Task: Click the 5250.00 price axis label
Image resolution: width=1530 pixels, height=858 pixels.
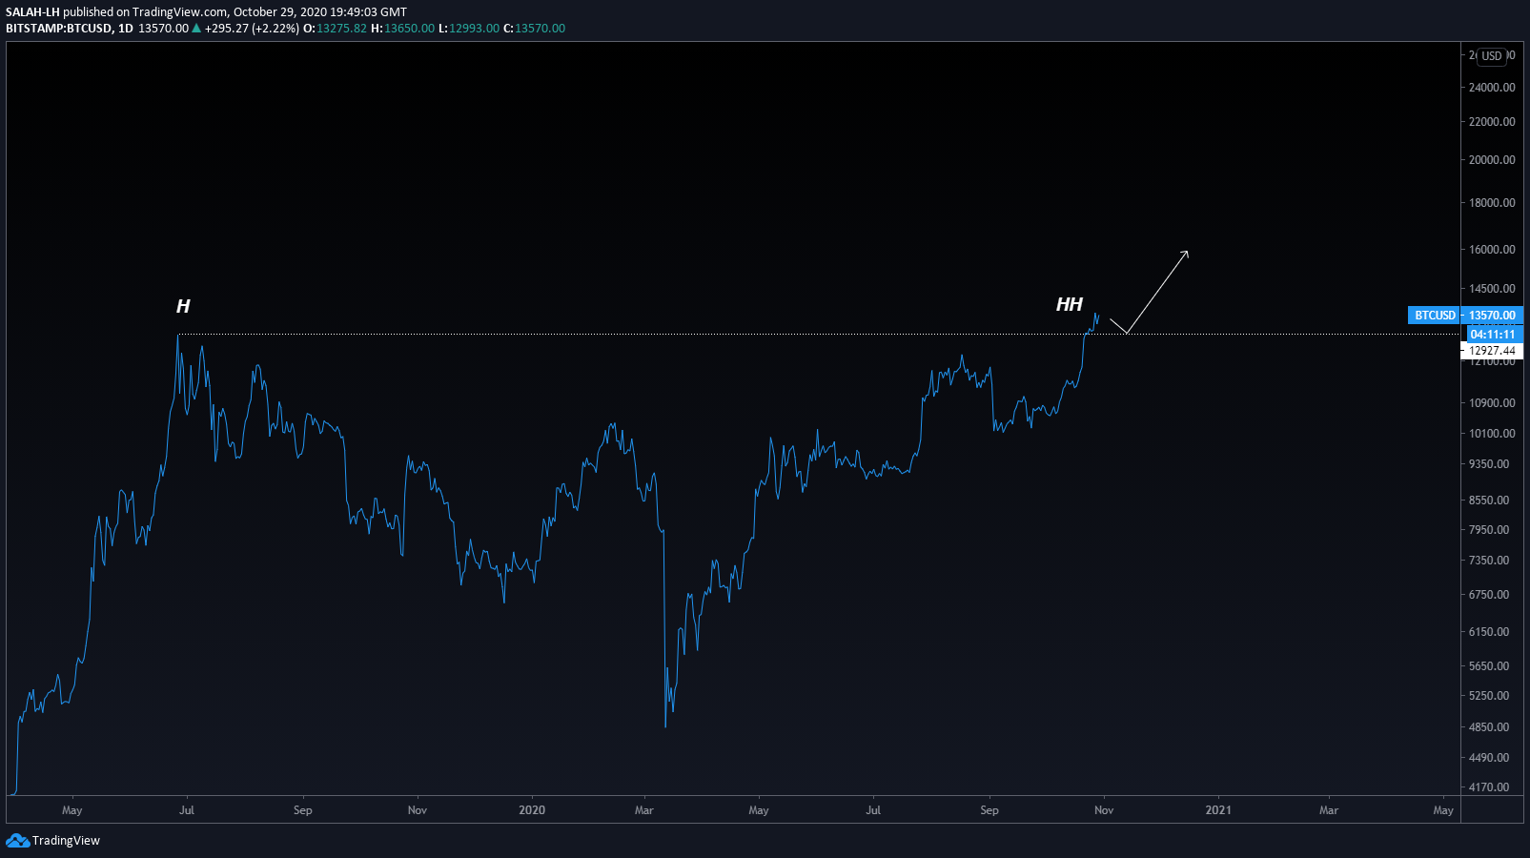Action: point(1489,696)
